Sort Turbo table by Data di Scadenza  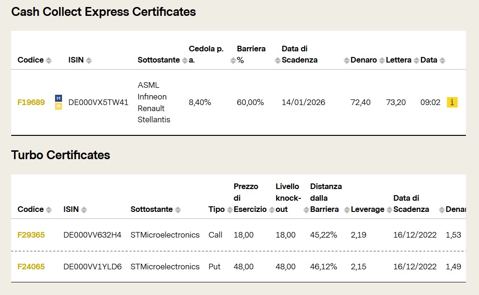click(442, 210)
